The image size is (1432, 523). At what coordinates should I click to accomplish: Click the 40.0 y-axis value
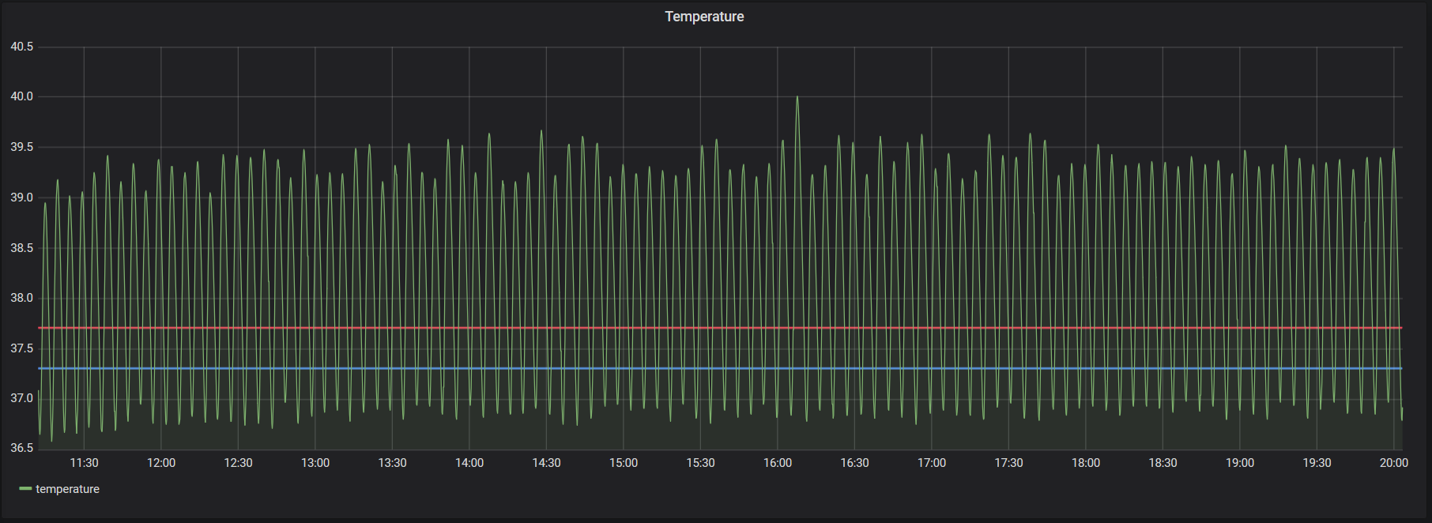tap(22, 97)
